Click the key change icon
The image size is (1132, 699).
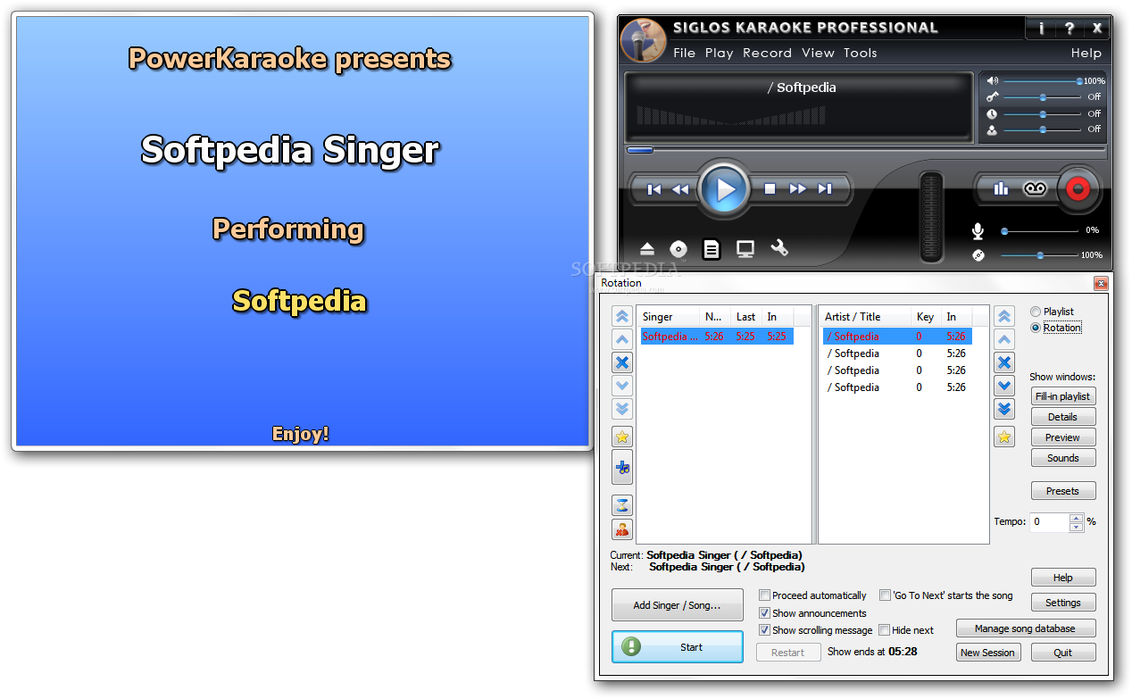[x=992, y=96]
